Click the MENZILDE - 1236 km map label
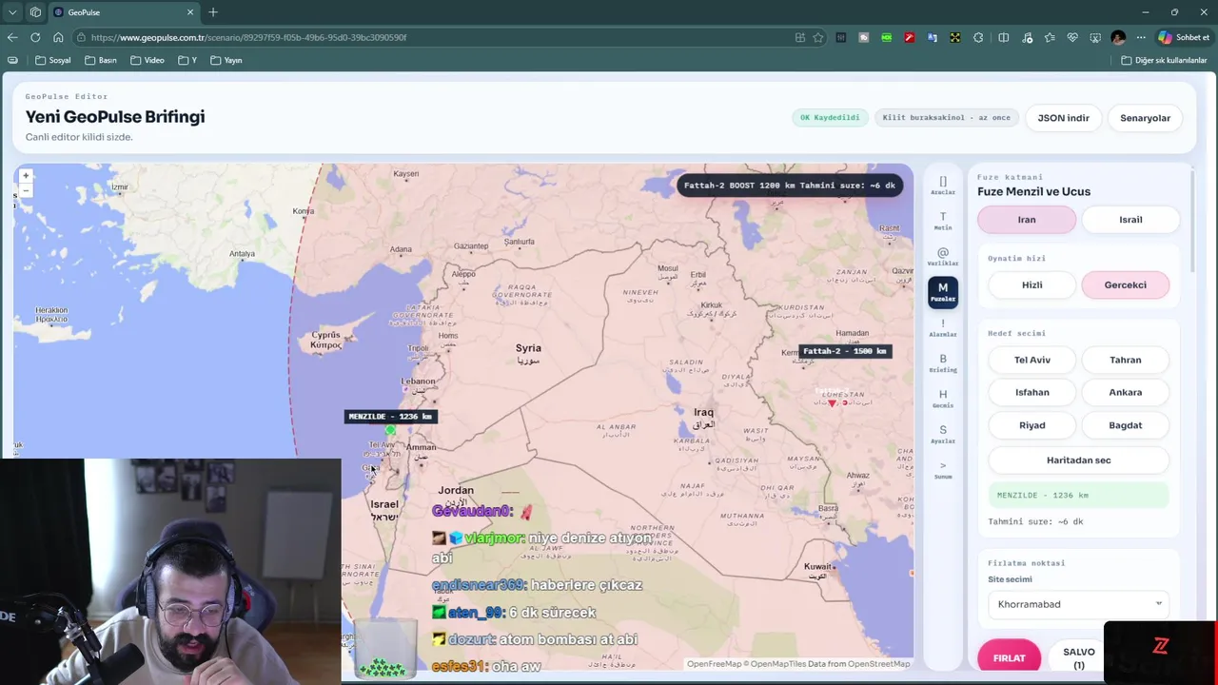 click(x=390, y=416)
